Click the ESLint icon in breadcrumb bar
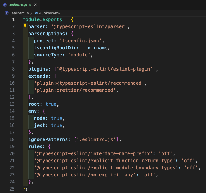 (x=7, y=13)
